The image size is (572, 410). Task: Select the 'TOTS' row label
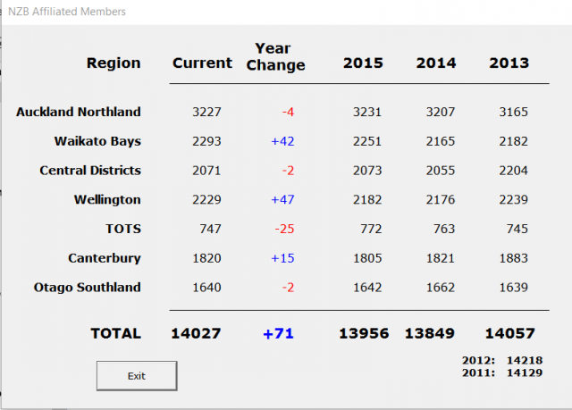tap(123, 229)
